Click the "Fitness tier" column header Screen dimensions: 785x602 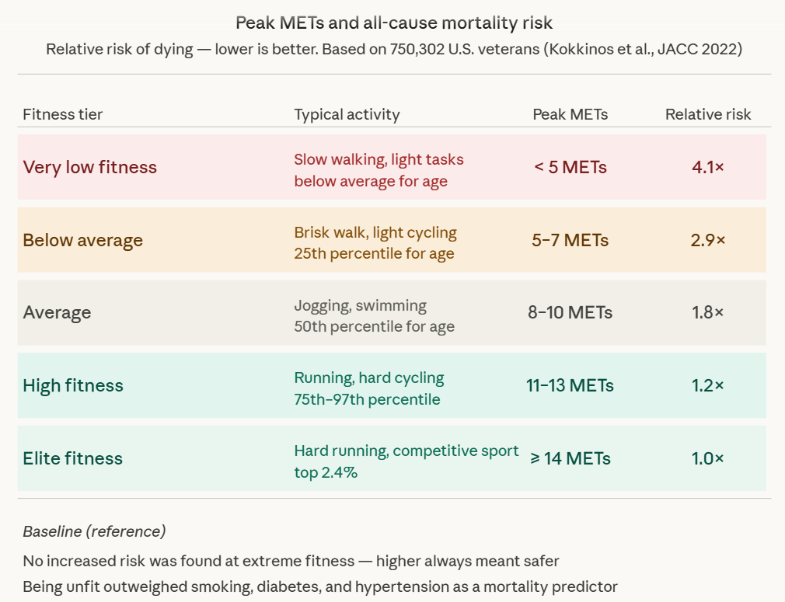(x=63, y=114)
